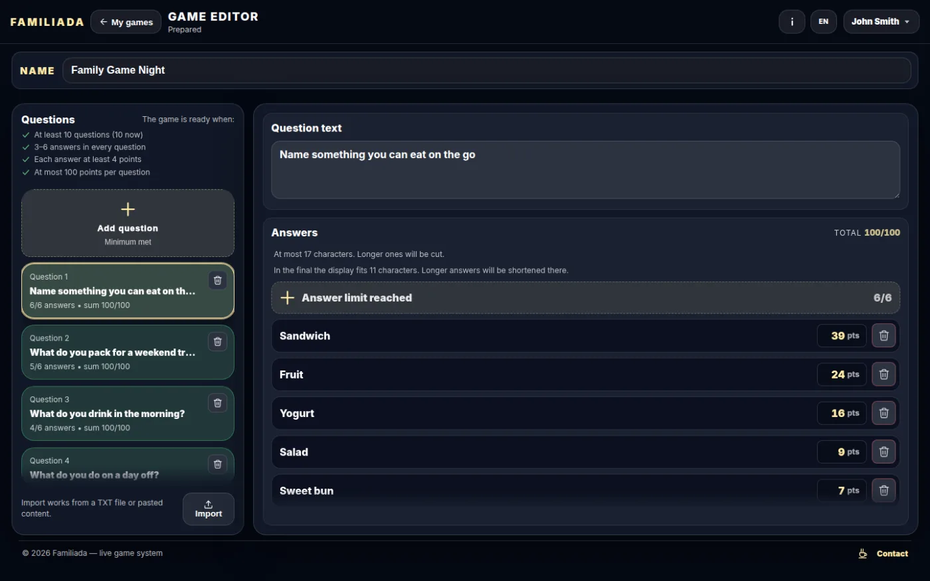This screenshot has height=581, width=930.
Task: Click the FAMILIADA logo
Action: pos(47,22)
